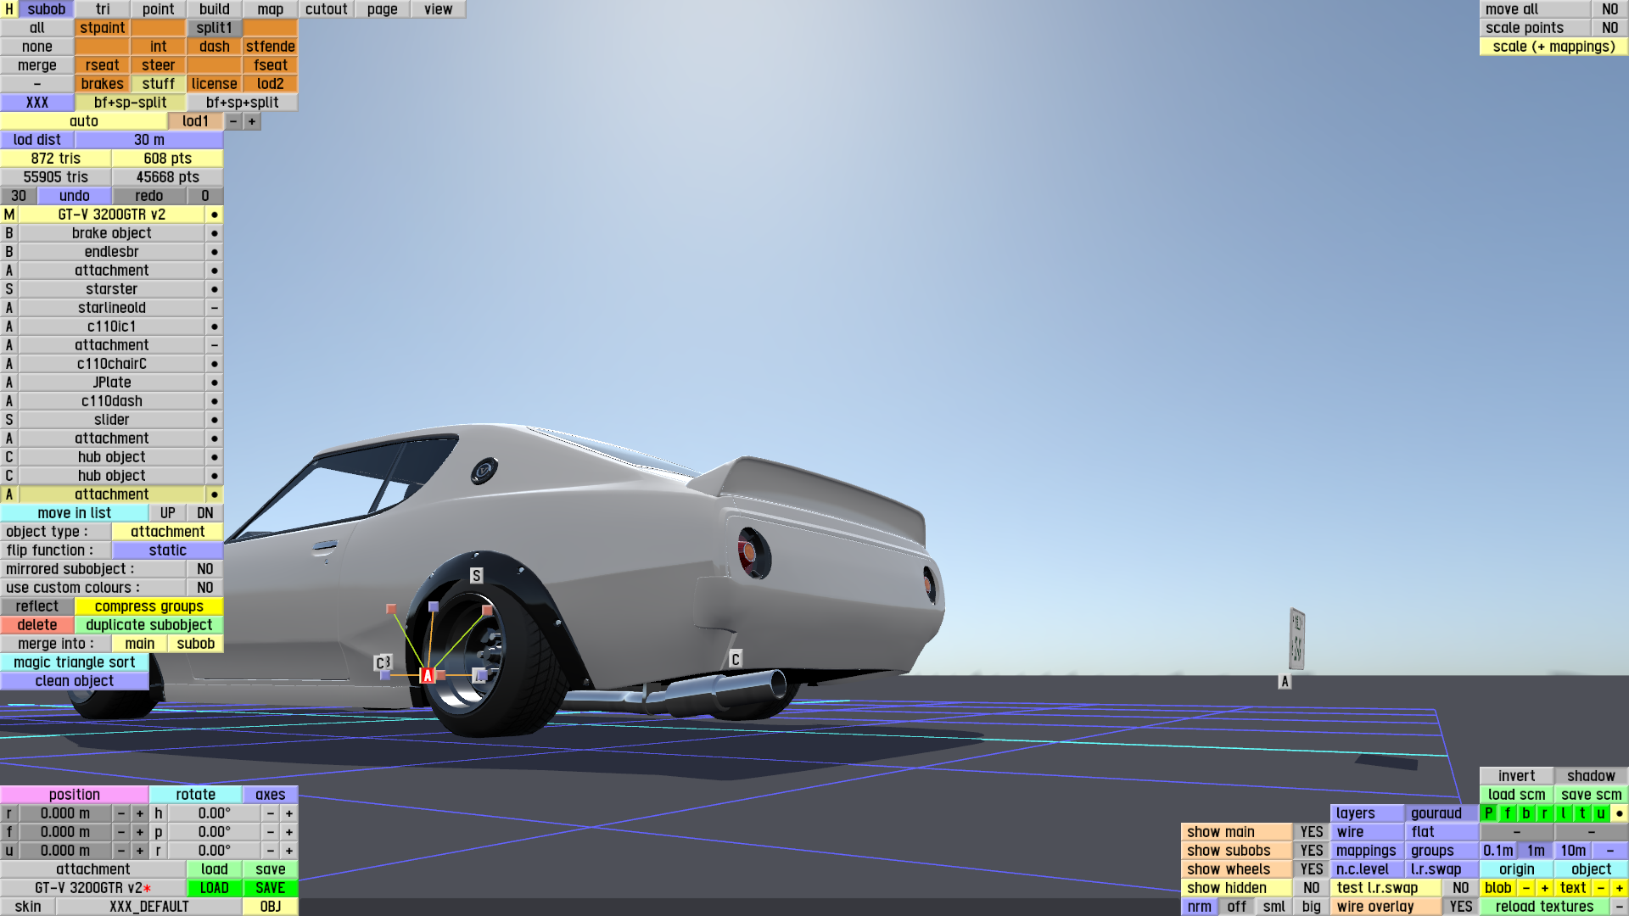Image resolution: width=1629 pixels, height=916 pixels.
Task: Toggle the dot next to the JPlate row
Action: tap(215, 383)
